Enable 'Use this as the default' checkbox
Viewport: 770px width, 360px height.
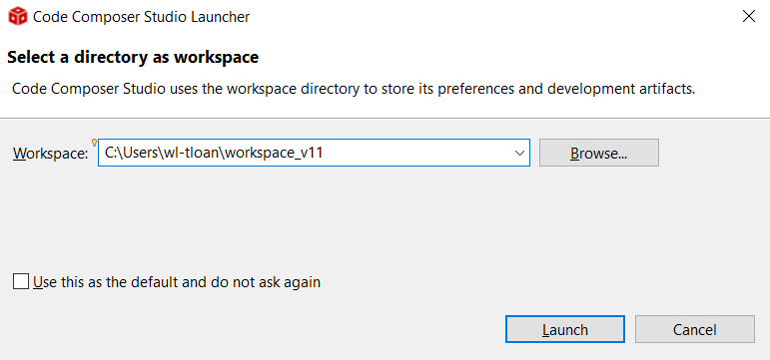point(21,282)
